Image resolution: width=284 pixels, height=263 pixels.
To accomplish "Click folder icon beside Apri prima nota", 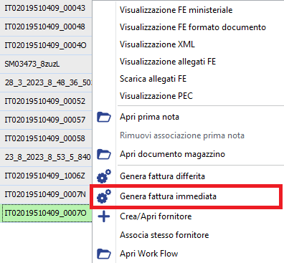I will 104,117.
